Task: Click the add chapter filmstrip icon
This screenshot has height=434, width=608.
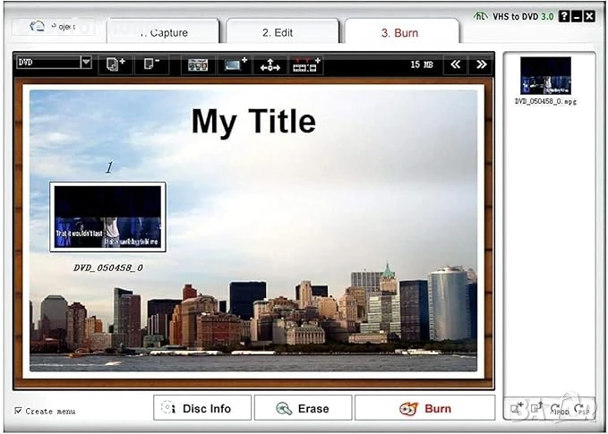Action: (307, 64)
